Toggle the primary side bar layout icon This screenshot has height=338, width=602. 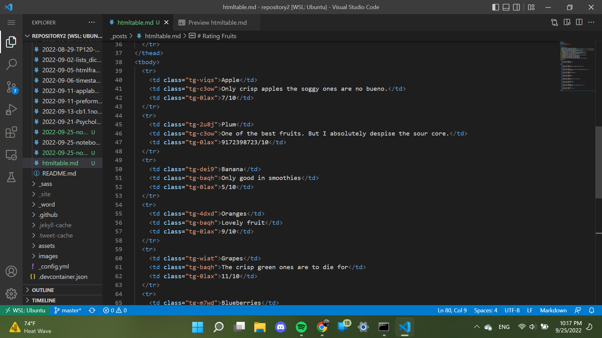point(496,7)
